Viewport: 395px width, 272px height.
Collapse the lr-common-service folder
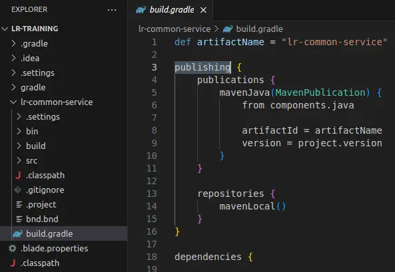(x=13, y=102)
